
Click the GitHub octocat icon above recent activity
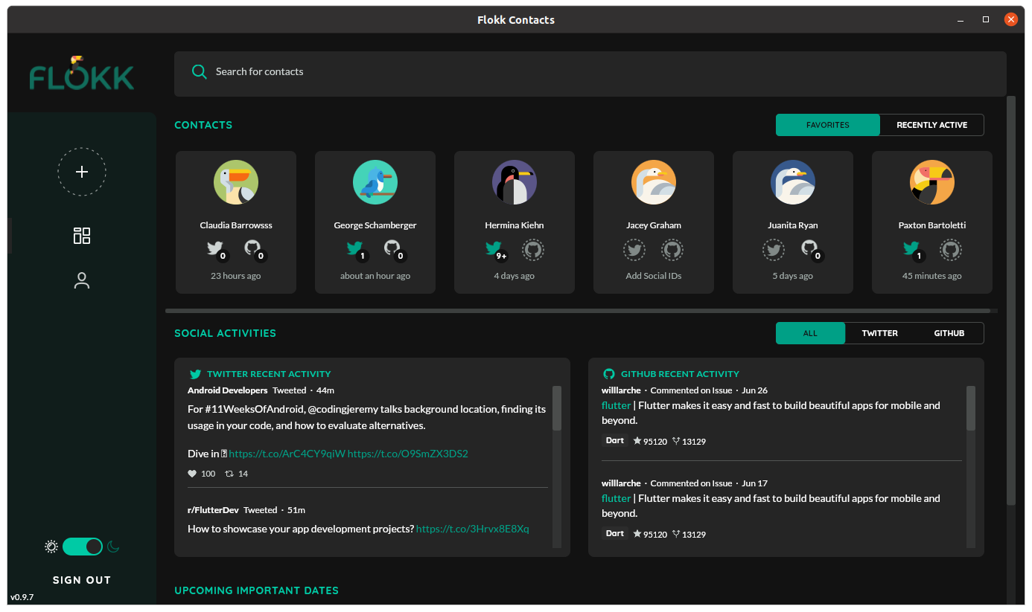pyautogui.click(x=609, y=374)
